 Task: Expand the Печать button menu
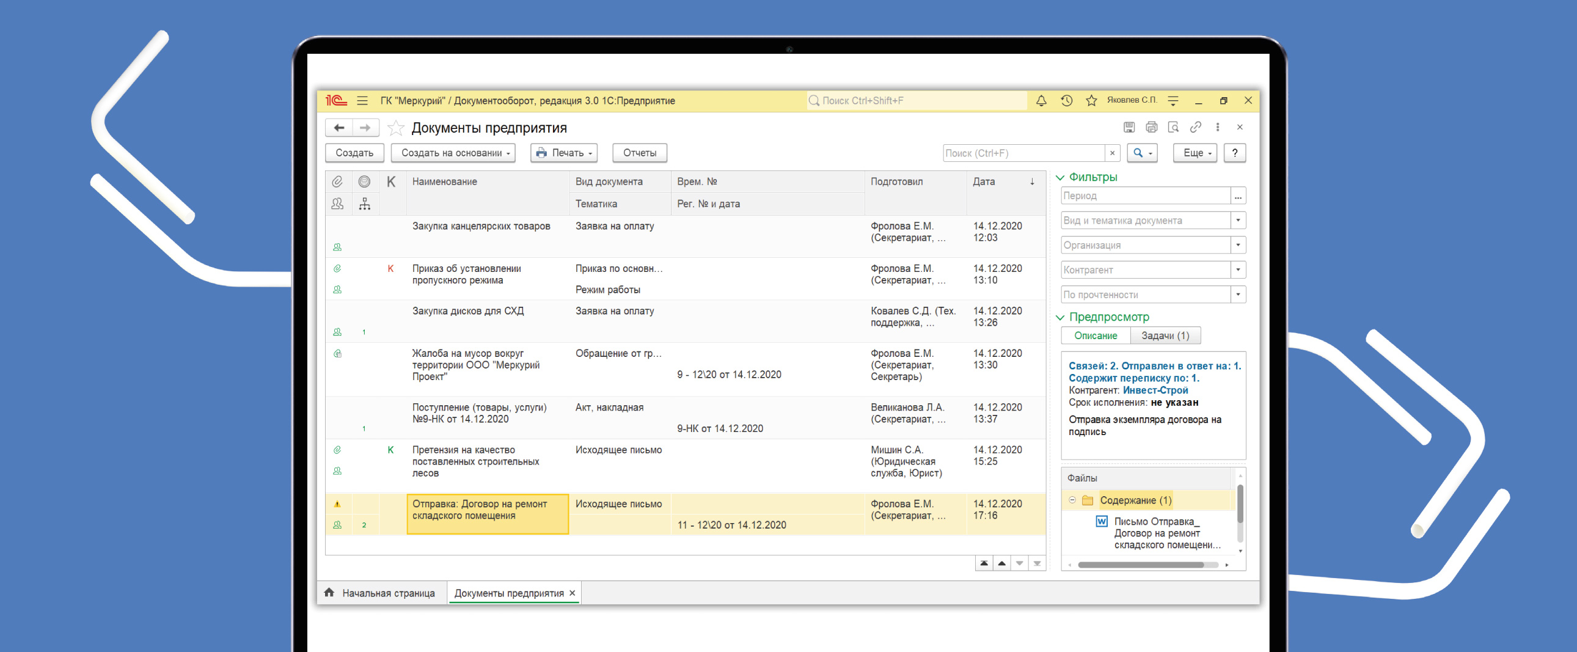564,153
